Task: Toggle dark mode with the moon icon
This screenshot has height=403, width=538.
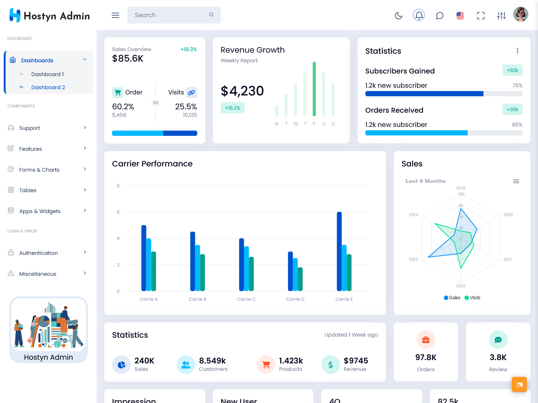Action: click(399, 15)
